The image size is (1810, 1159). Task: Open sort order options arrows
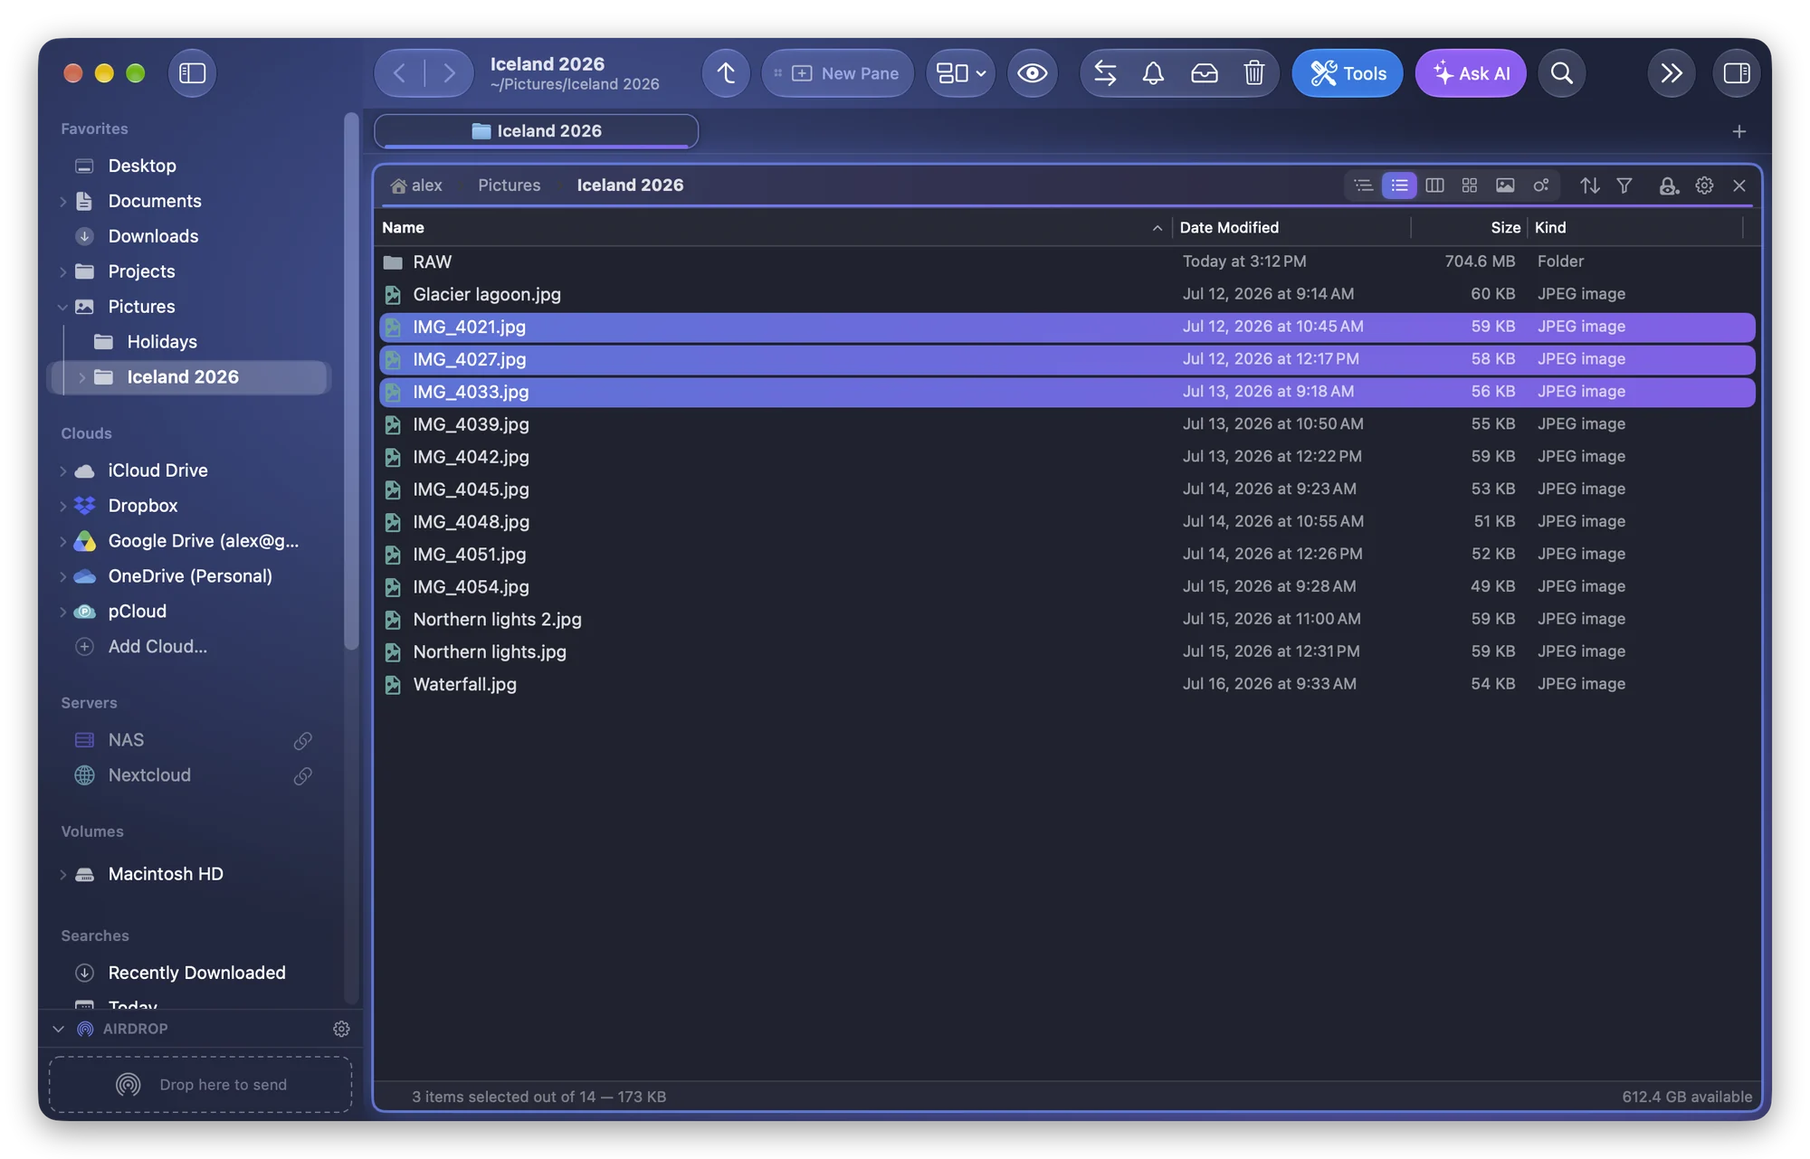pyautogui.click(x=1590, y=185)
